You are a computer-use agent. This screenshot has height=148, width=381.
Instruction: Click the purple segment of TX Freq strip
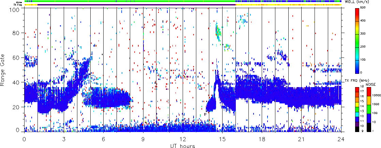tap(137, 5)
